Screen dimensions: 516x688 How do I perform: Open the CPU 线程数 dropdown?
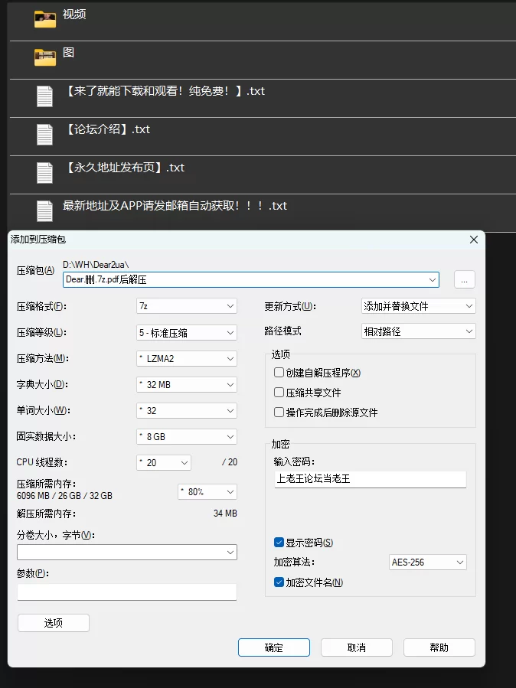tap(164, 462)
